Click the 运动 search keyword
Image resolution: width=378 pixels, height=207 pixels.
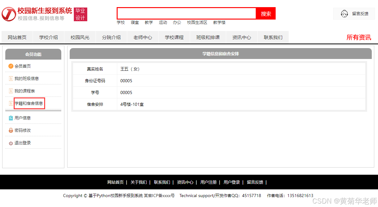[163, 22]
